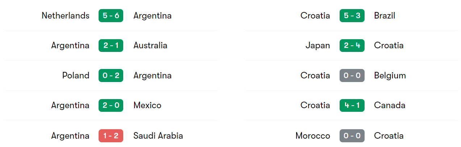The image size is (461, 147).
Task: Select the 0 - 2 Poland vs Argentina score badge
Action: point(111,75)
